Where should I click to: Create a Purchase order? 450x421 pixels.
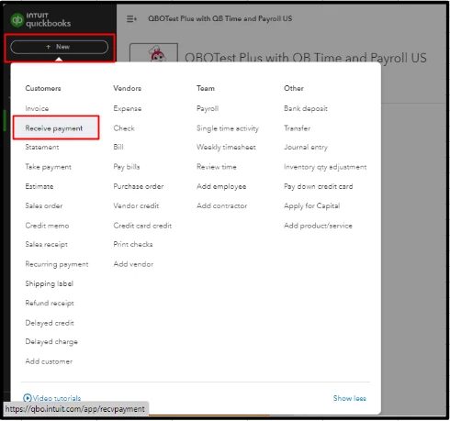point(139,186)
